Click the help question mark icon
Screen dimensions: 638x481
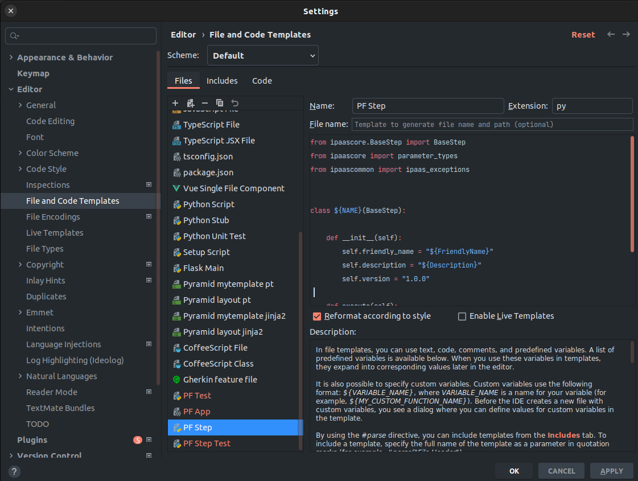coord(14,471)
